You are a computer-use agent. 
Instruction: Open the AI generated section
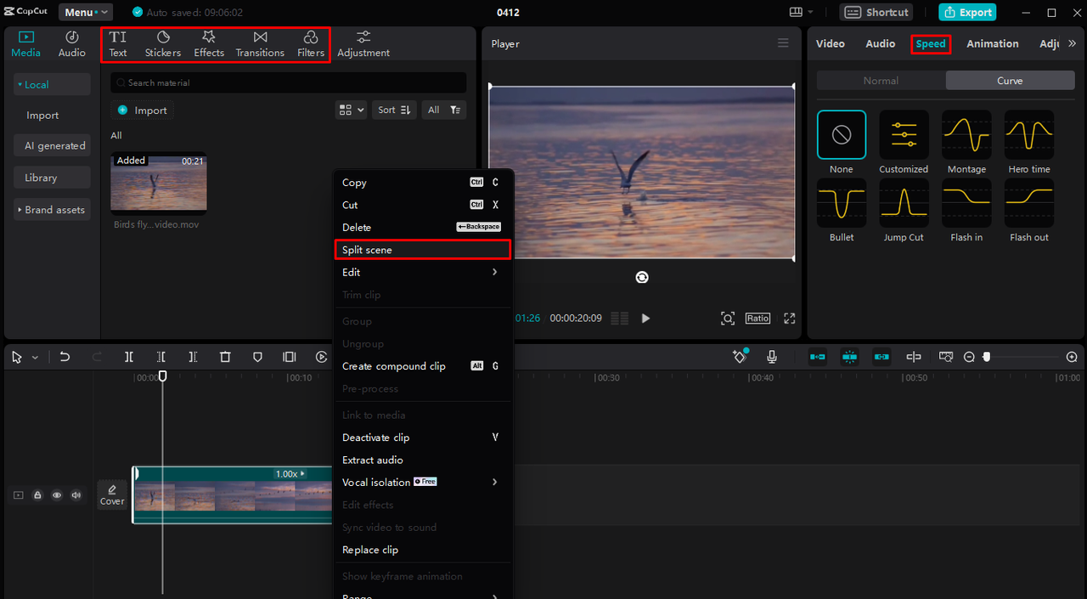tap(52, 145)
